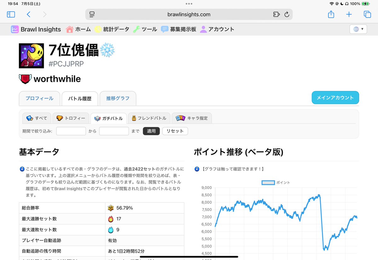Screen dimensions: 378x260
Task: Reload the brawlinsights.com page
Action: pos(287,14)
